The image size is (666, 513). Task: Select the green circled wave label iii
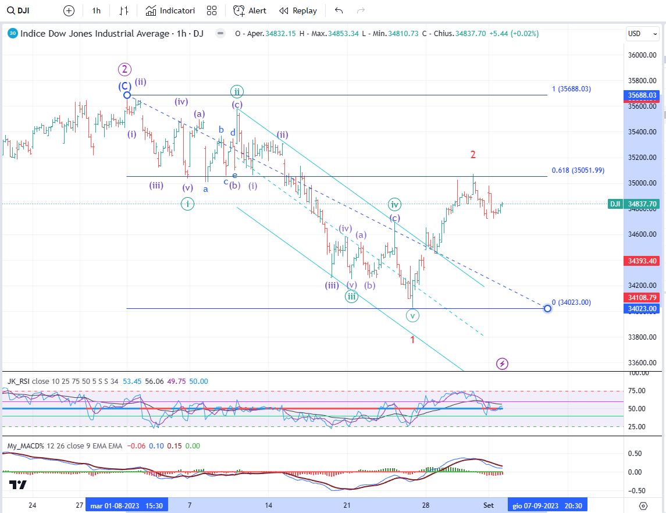pyautogui.click(x=351, y=296)
